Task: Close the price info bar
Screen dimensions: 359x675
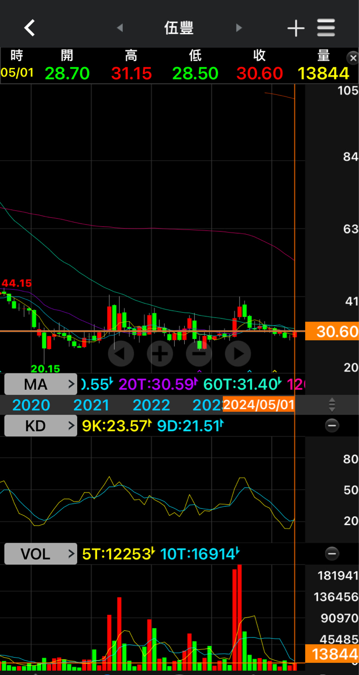Action: pyautogui.click(x=352, y=57)
